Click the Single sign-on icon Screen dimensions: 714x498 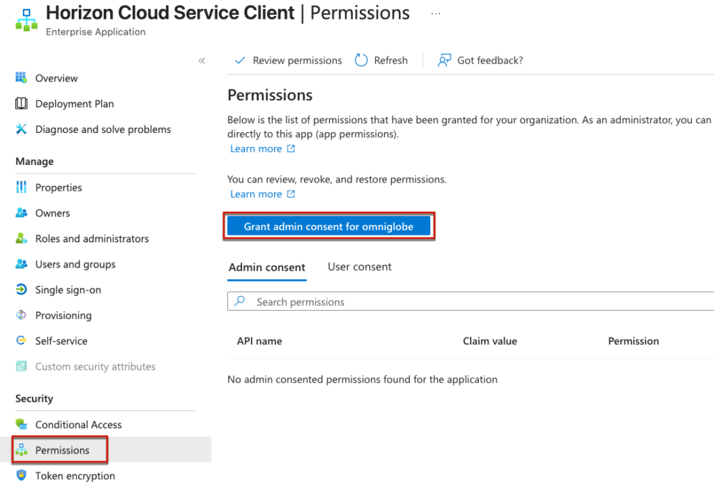tap(21, 290)
